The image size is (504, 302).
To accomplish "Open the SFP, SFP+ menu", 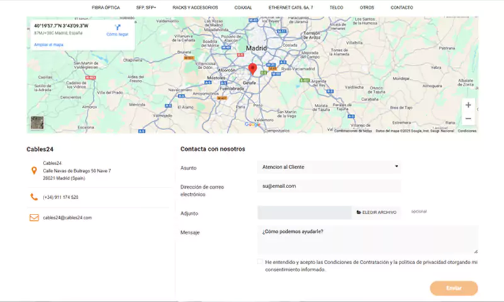I will (x=146, y=8).
